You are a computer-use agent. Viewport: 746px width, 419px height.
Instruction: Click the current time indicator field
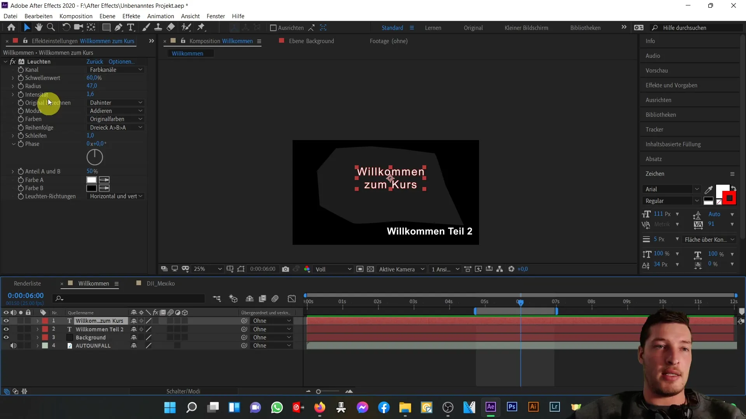(25, 295)
